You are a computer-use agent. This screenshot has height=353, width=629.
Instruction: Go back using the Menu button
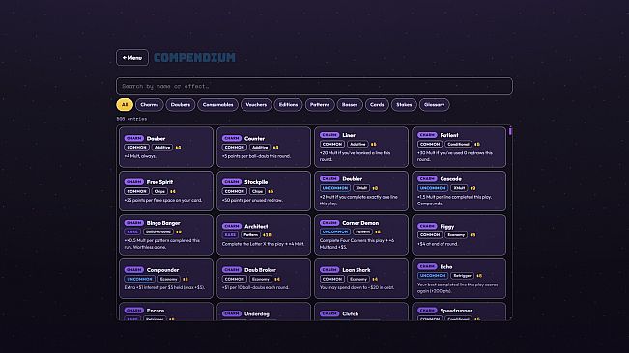pos(132,58)
